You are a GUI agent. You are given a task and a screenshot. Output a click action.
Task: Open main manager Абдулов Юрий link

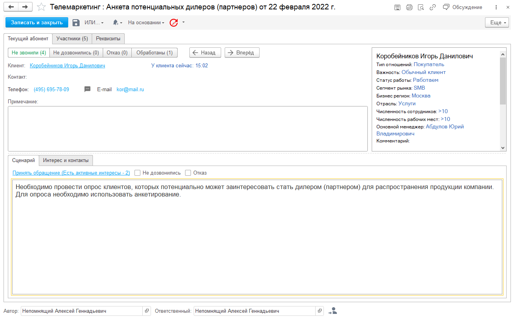(445, 127)
